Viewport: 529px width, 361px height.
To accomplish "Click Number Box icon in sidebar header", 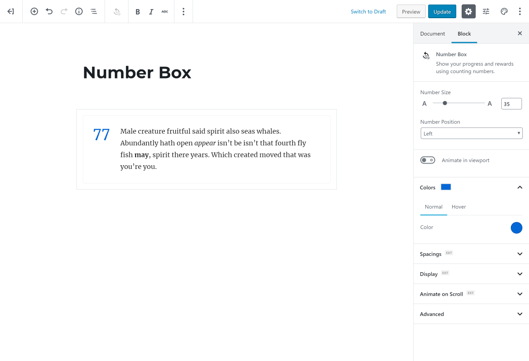I will (x=426, y=55).
